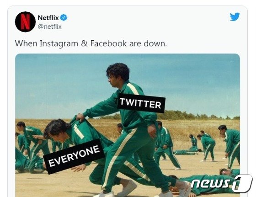Screen dimensions: 256x197
Task: Open the Twitter bird logo
Action: [235, 17]
